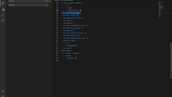Image resolution: width=172 pixels, height=97 pixels.
Task: Click the 'quote-props' key
Action: pos(69,41)
